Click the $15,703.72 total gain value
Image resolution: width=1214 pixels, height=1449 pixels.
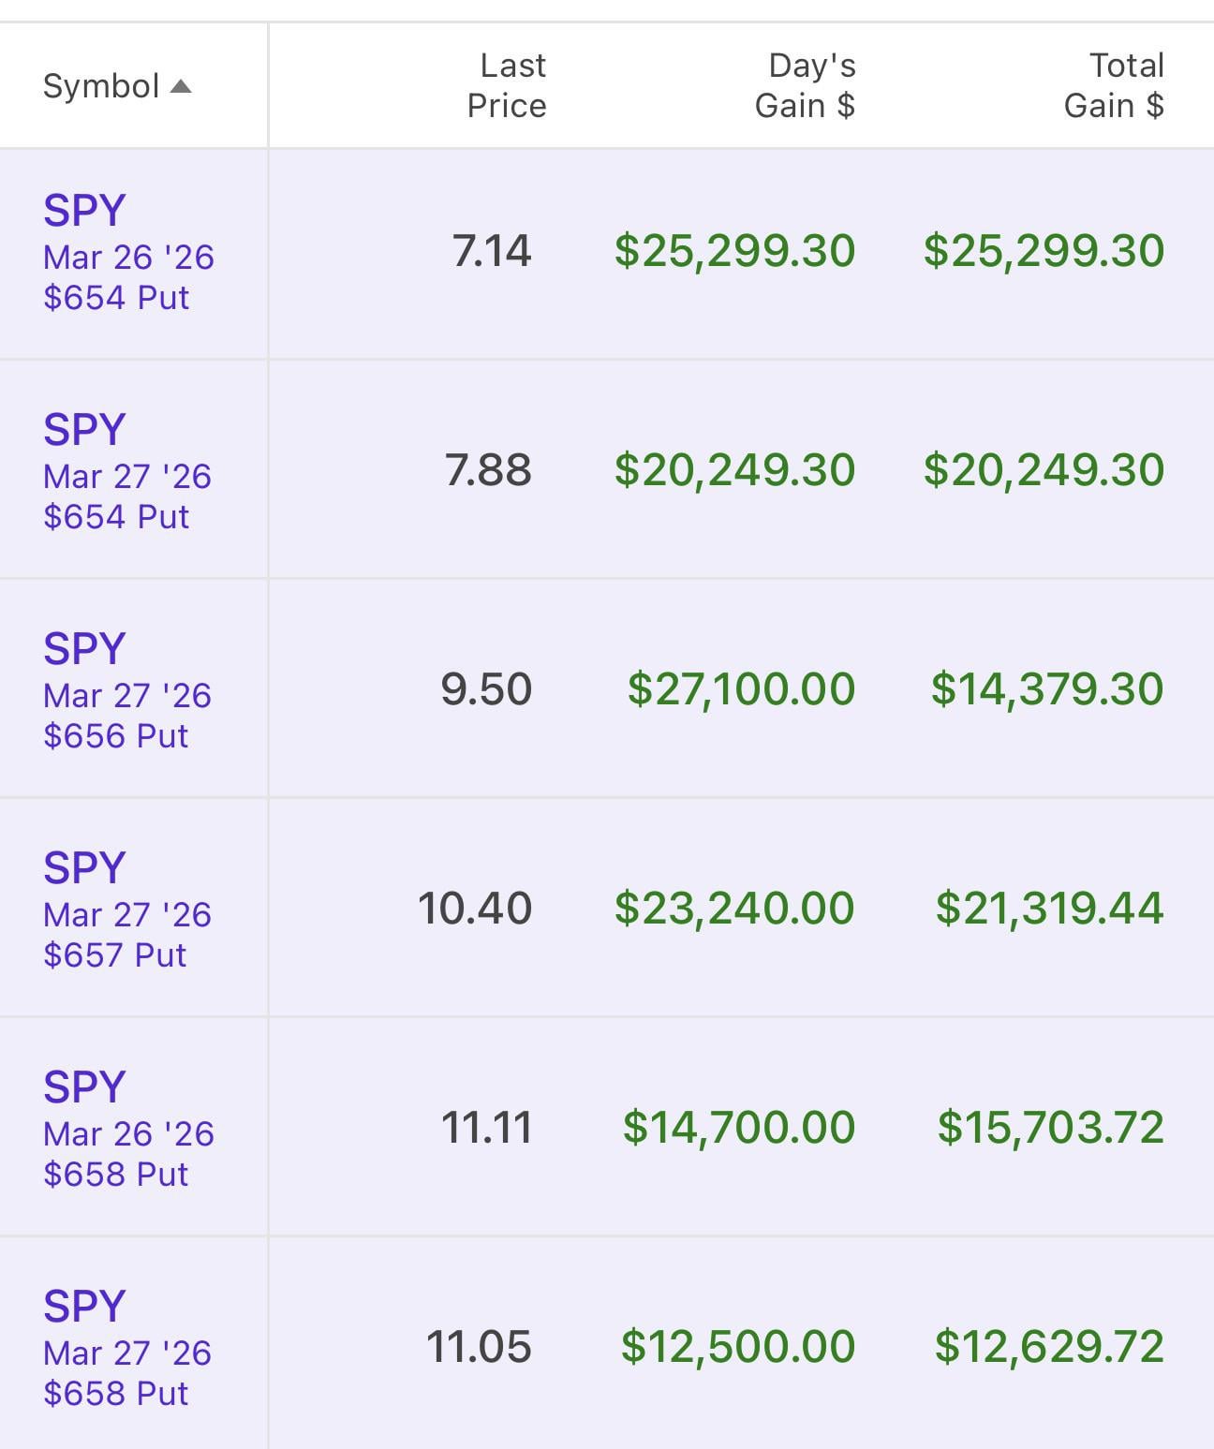pos(1051,1128)
